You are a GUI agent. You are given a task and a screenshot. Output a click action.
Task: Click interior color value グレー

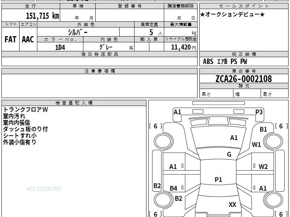(106, 47)
